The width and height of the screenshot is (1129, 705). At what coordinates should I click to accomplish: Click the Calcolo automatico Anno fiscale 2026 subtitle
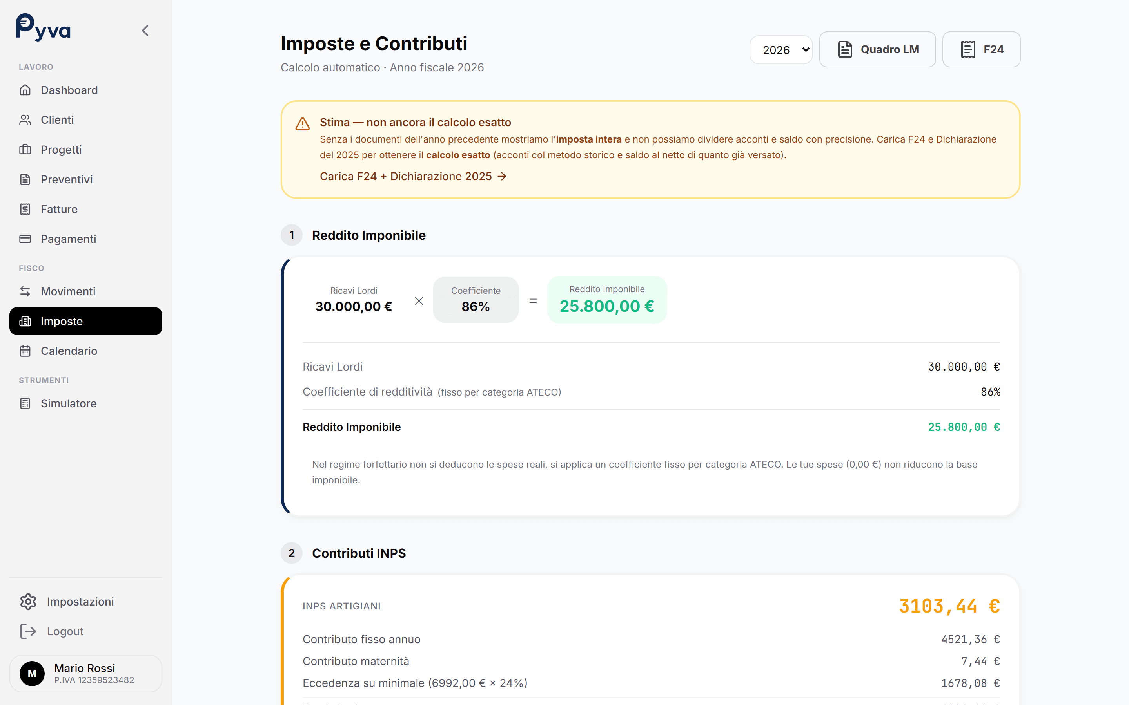382,68
